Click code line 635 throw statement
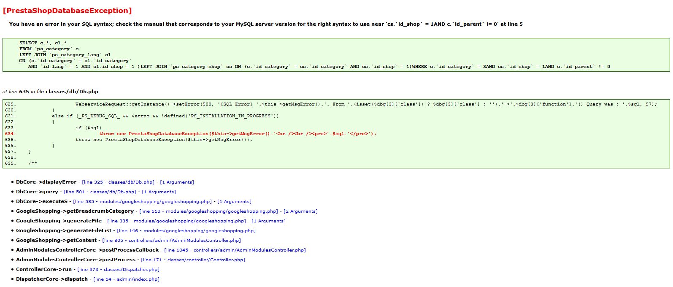Image resolution: width=673 pixels, height=287 pixels. coord(164,140)
